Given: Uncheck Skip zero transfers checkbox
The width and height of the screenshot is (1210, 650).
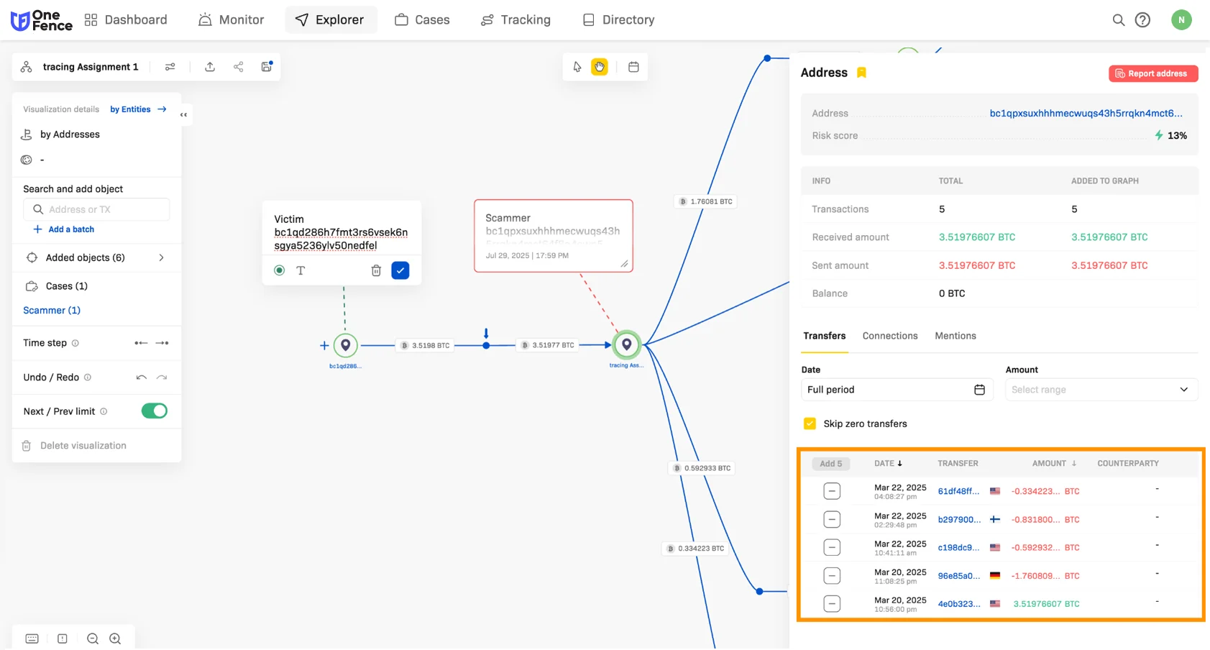Looking at the screenshot, I should tap(810, 424).
